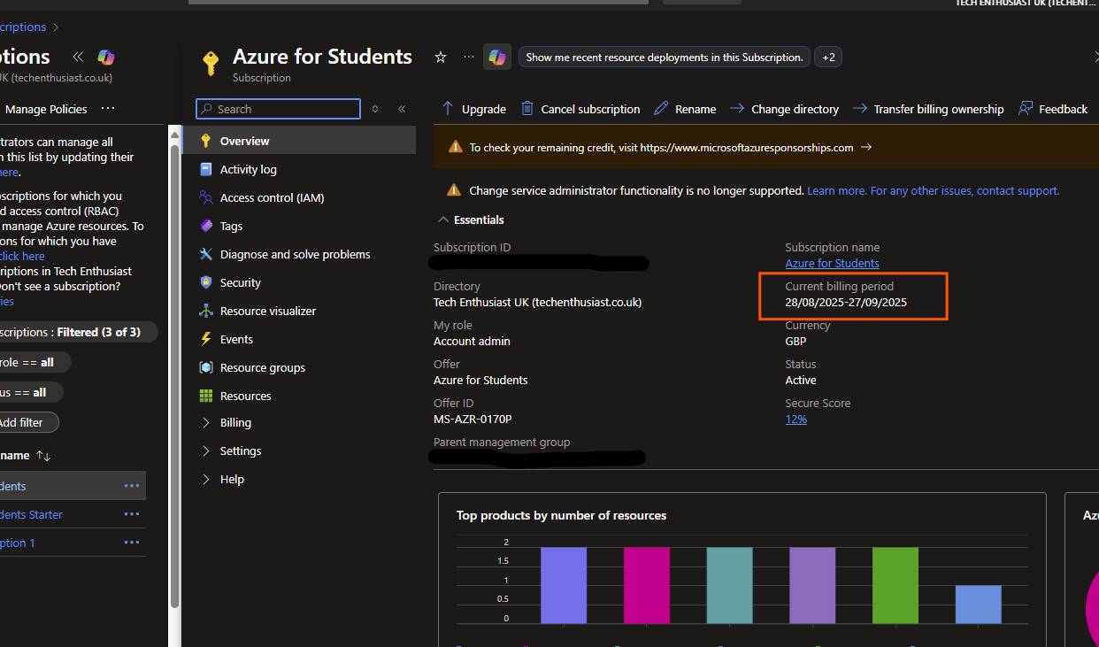
Task: Click the Cancel subscription trash icon
Action: (x=526, y=108)
